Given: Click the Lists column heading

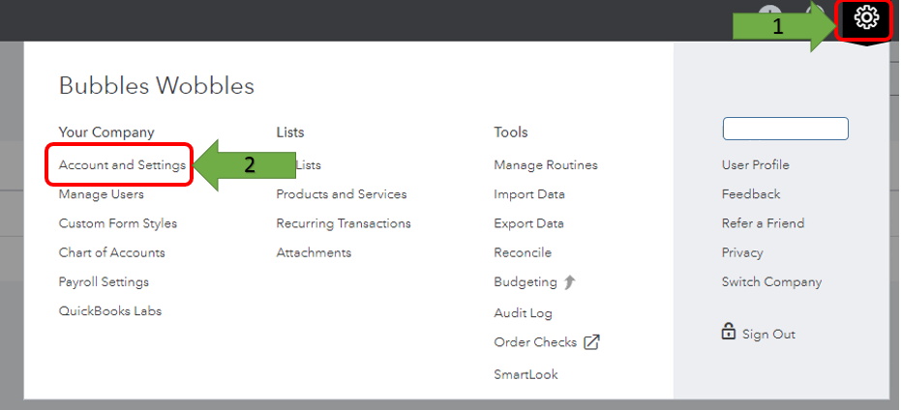Looking at the screenshot, I should (x=290, y=132).
